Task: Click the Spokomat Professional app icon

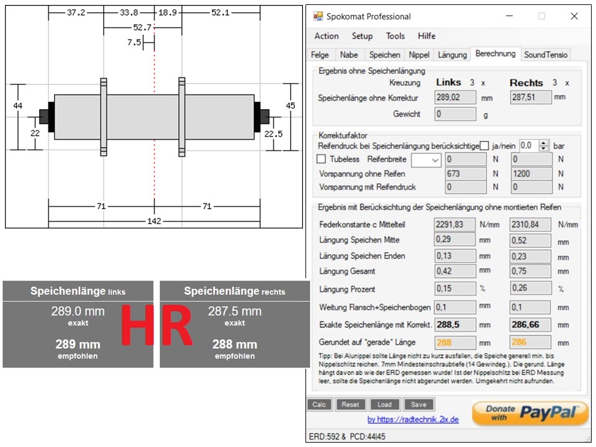Action: [317, 16]
